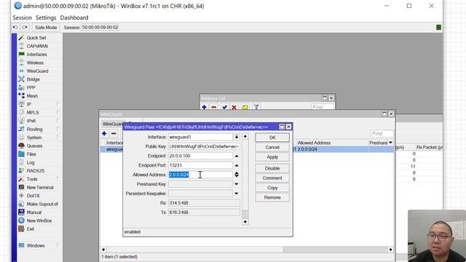Add entry in Address List window

pyautogui.click(x=204, y=107)
